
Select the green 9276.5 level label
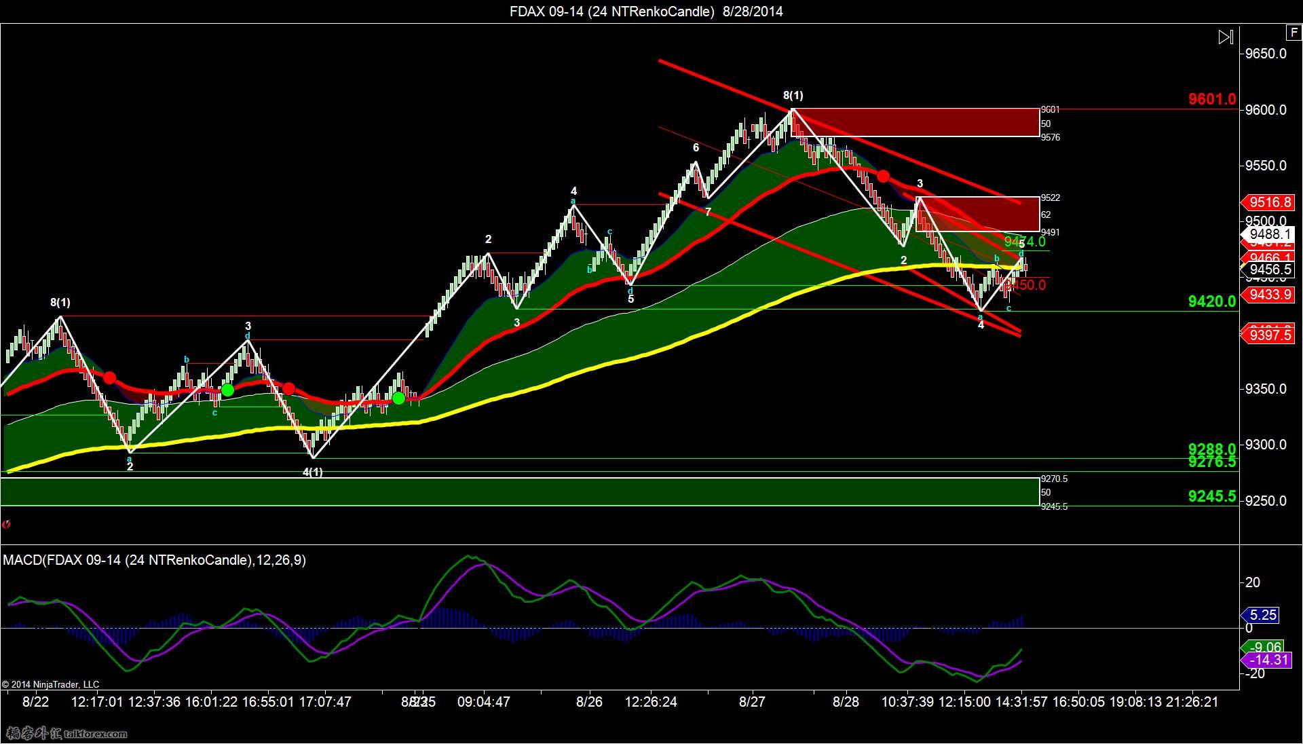pos(1212,462)
